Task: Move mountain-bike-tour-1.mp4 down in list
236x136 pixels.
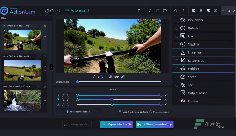Action: [x=45, y=40]
